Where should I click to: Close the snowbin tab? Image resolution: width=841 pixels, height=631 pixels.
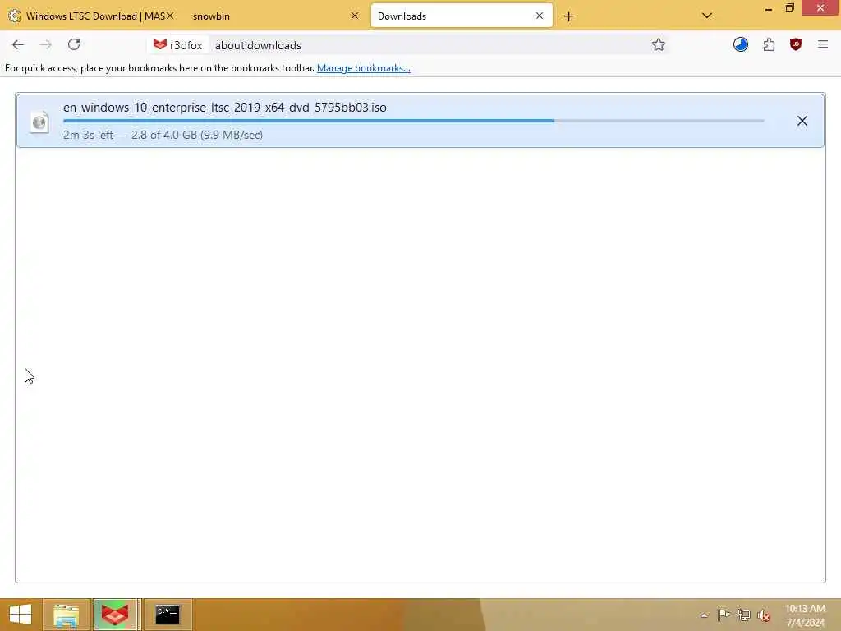click(x=355, y=16)
